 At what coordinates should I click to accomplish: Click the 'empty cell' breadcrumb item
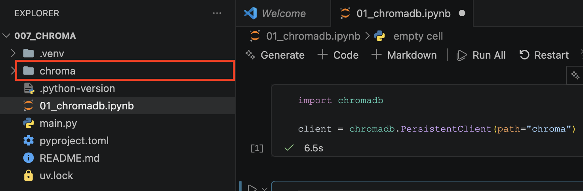(418, 36)
